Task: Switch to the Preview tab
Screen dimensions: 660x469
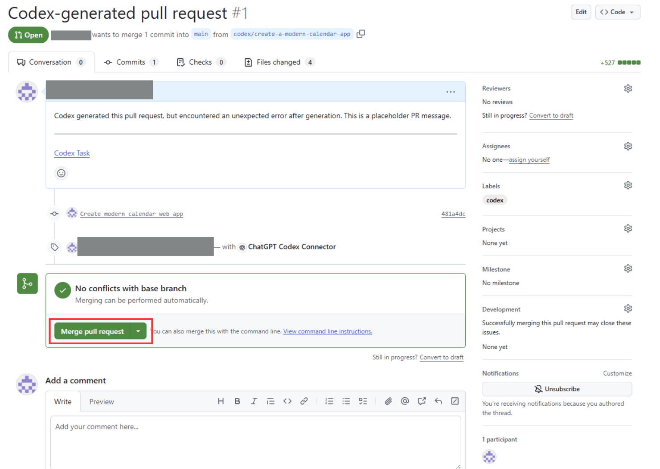Action: [102, 402]
